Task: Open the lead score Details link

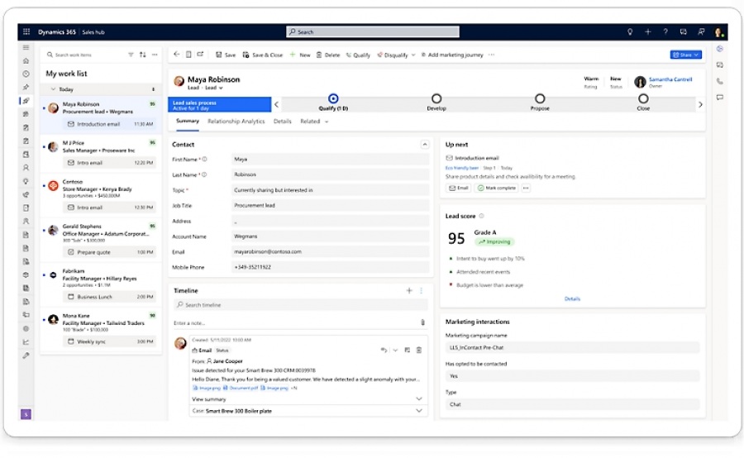Action: coord(572,298)
